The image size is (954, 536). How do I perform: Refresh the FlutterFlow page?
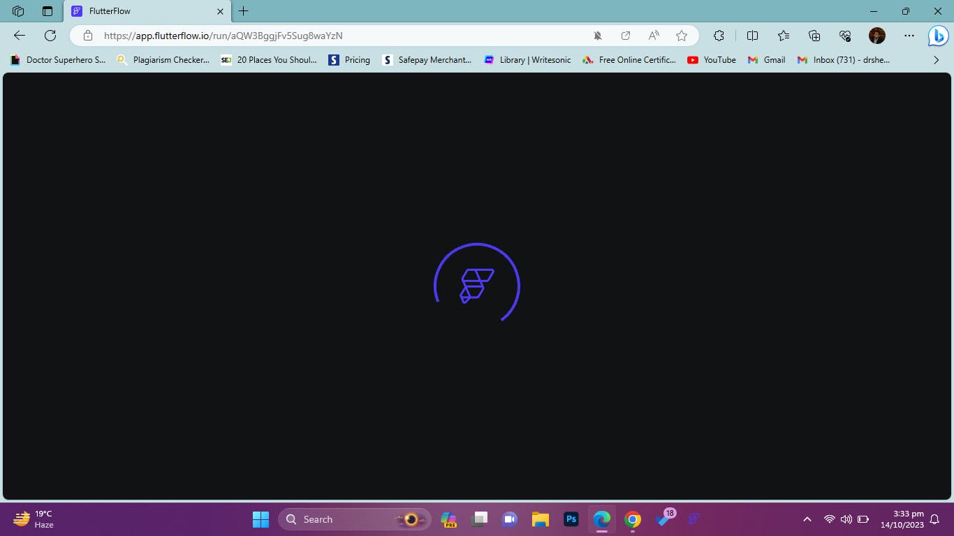[50, 36]
